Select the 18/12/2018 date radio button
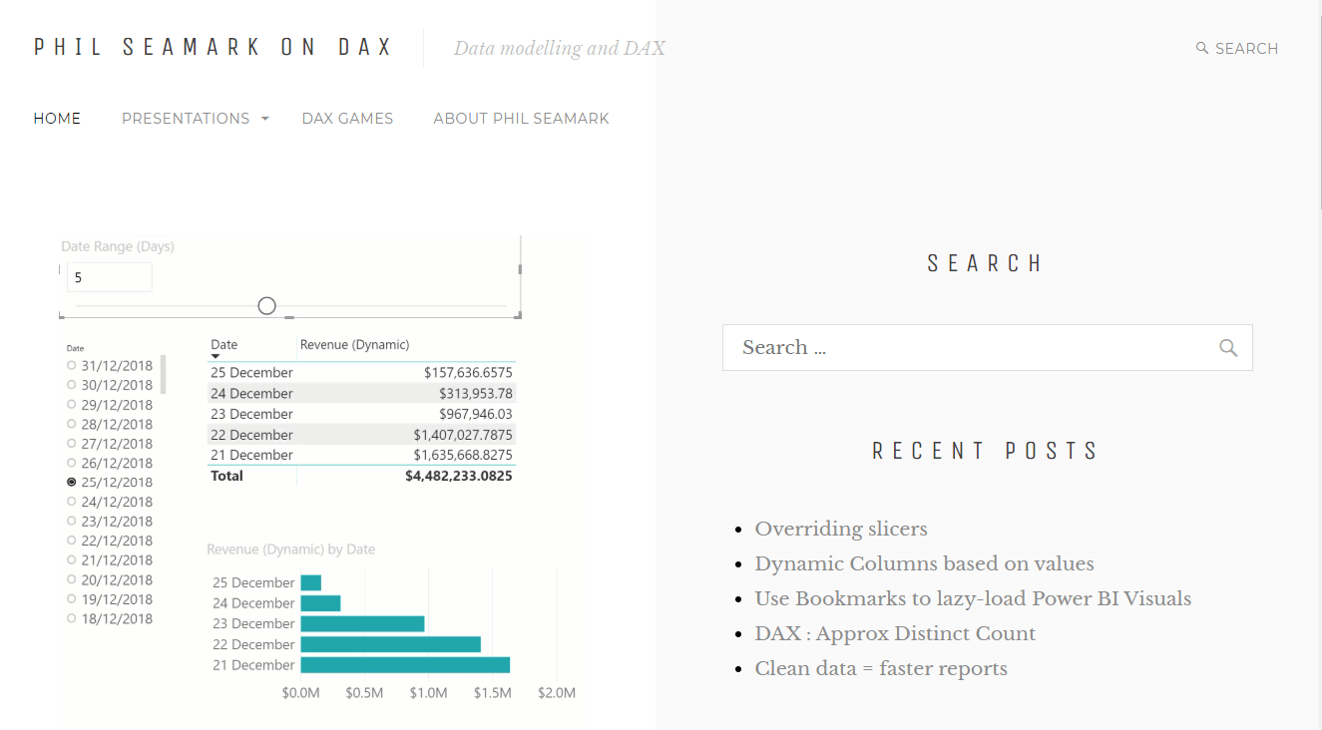 [72, 618]
